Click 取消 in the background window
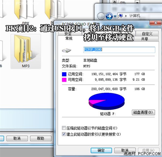Viewport: 162px width, 157px height. point(17,138)
